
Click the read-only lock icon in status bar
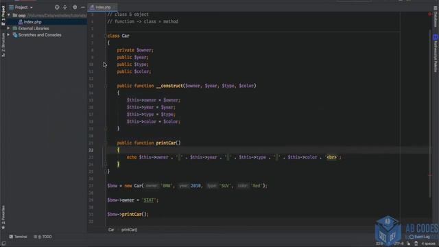pos(409,244)
